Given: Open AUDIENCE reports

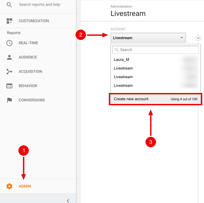Looking at the screenshot, I should (28, 57).
